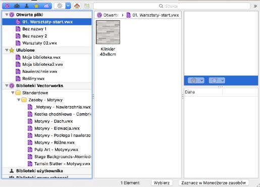Select Kostka chodnikowa - Cambridge library file
This screenshot has height=187, width=260.
tap(47, 114)
